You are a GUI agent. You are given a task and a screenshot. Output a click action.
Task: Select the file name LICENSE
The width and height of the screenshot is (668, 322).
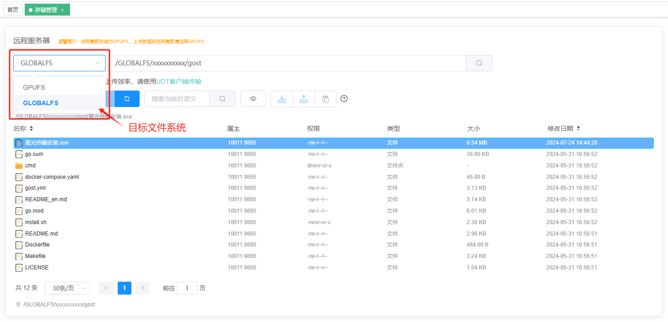coord(37,268)
